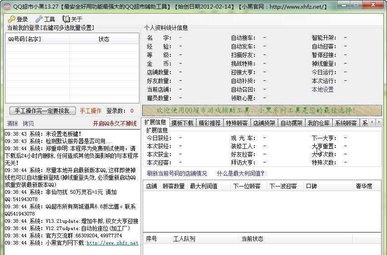Click the 观光车 label
Image resolution: width=387 pixels, height=255 pixels.
coord(243,138)
